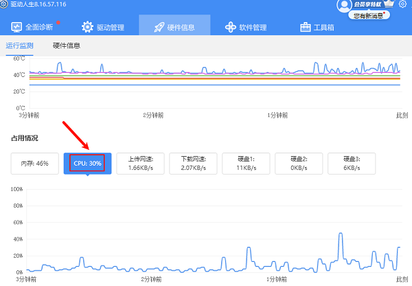The height and width of the screenshot is (286, 412).
Task: Select the 上传网速 usage tile
Action: coord(140,164)
